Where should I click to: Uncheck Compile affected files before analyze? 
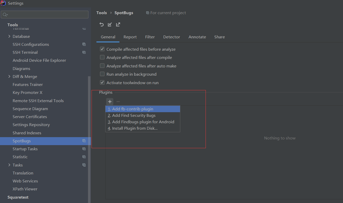pyautogui.click(x=102, y=49)
